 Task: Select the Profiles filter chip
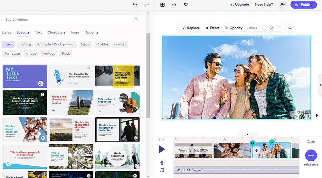coord(102,44)
